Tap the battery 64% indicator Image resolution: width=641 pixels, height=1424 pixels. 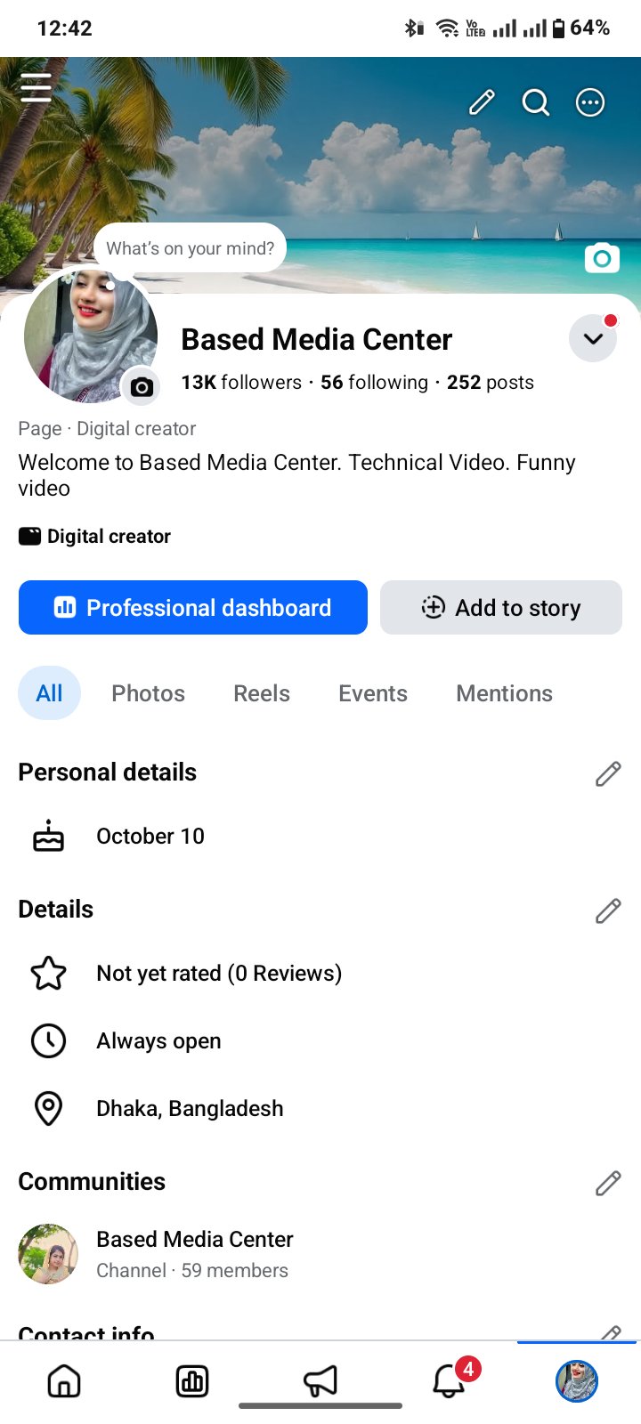(x=580, y=28)
